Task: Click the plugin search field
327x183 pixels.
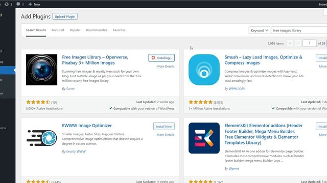Action: pos(299,30)
